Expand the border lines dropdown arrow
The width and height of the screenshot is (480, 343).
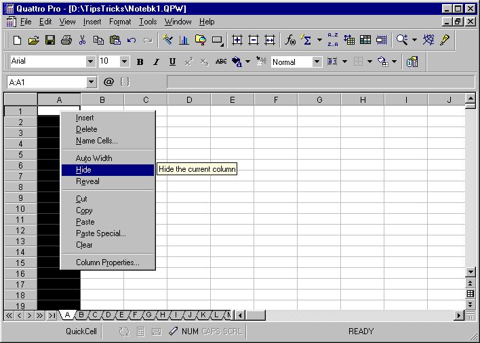[x=369, y=62]
